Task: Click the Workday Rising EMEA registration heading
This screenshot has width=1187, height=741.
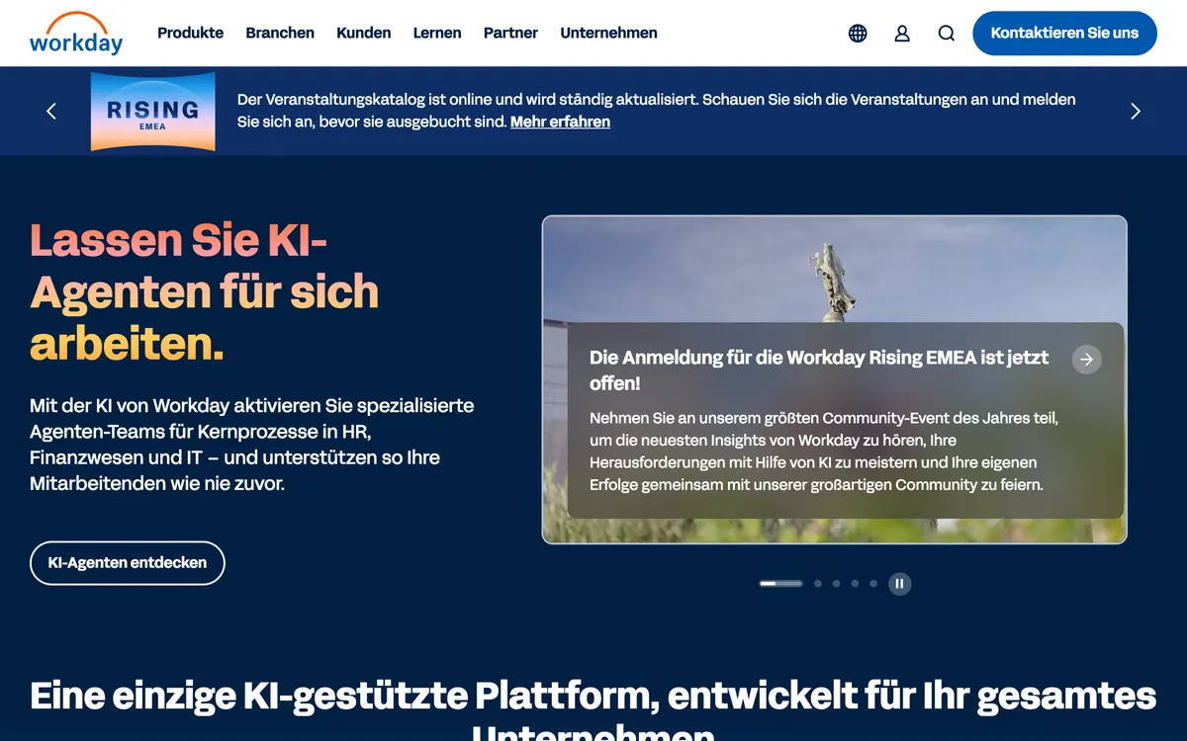Action: point(819,370)
